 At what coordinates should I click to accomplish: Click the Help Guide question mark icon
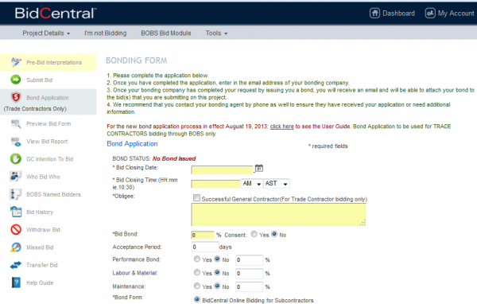[16, 283]
